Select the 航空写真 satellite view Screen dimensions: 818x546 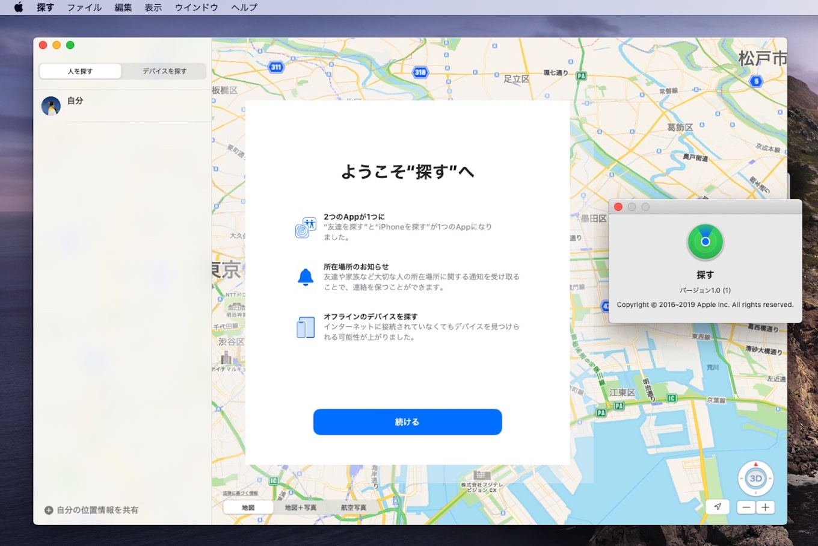tap(354, 507)
